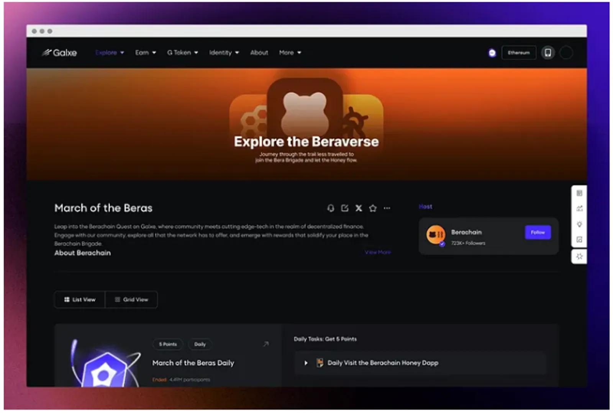Open the Berachain host name link

click(x=466, y=232)
